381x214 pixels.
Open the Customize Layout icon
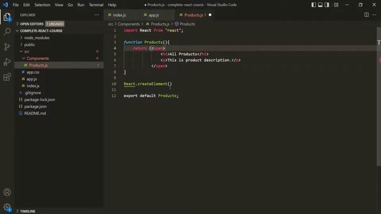336,5
